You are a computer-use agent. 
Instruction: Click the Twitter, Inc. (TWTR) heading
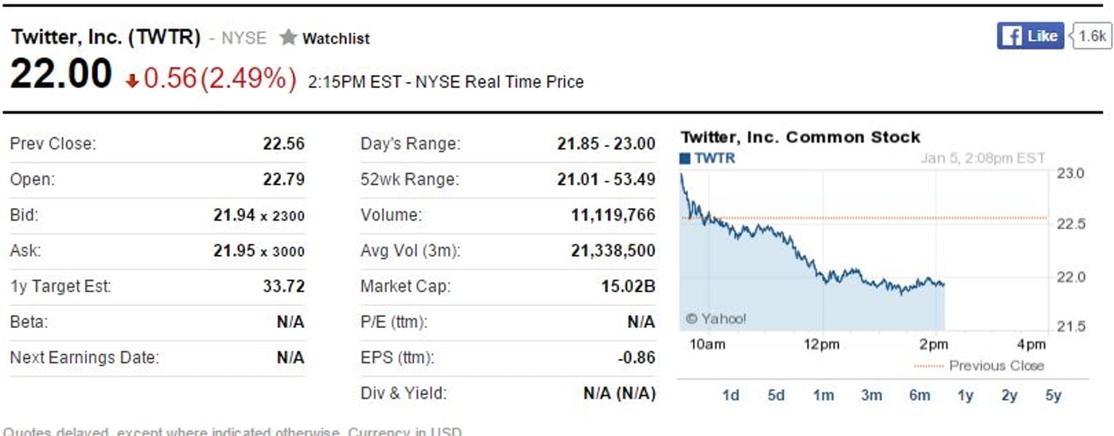coord(106,37)
